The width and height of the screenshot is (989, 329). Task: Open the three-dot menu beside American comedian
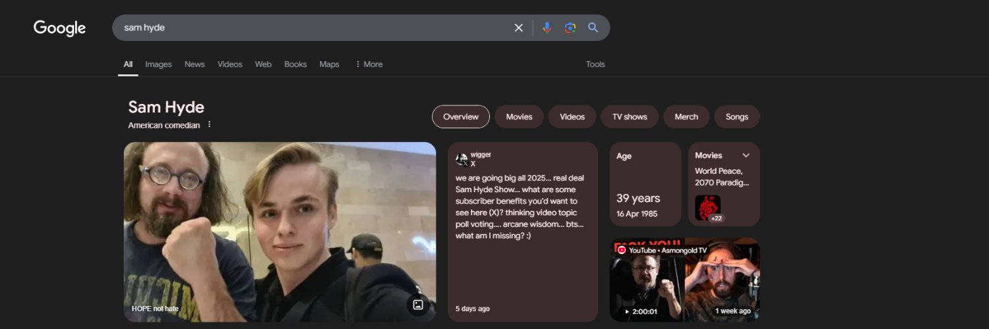(x=210, y=124)
